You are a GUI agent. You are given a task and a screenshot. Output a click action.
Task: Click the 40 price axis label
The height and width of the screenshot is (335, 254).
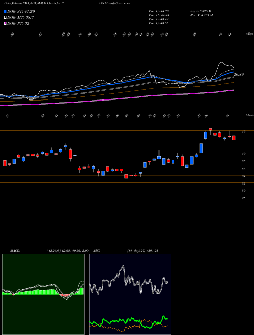pyautogui.click(x=244, y=154)
